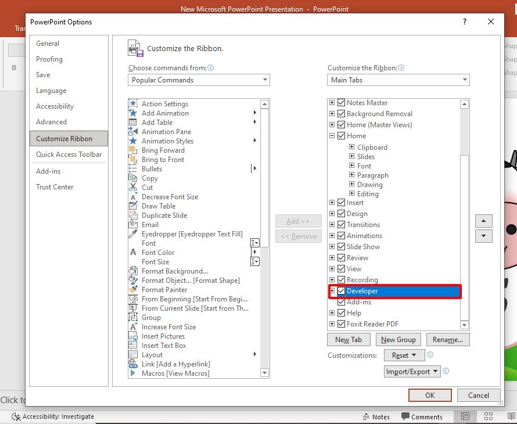Click the Cut scissors icon
Image resolution: width=517 pixels, height=424 pixels.
133,188
